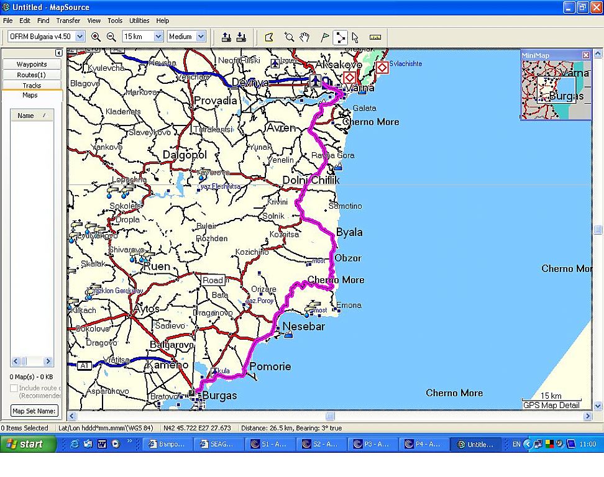
Task: Expand the 15 km zoom scale dropdown
Action: (x=158, y=37)
